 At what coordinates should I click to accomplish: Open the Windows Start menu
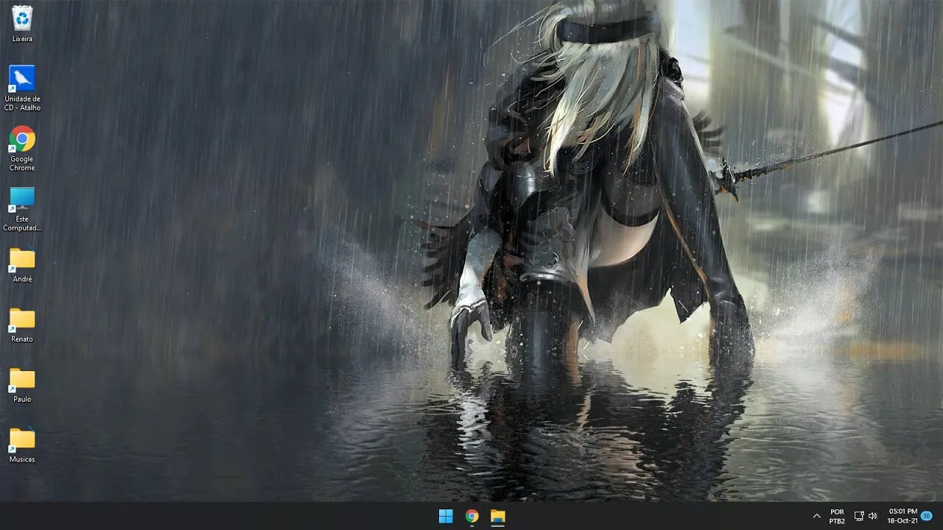click(446, 516)
